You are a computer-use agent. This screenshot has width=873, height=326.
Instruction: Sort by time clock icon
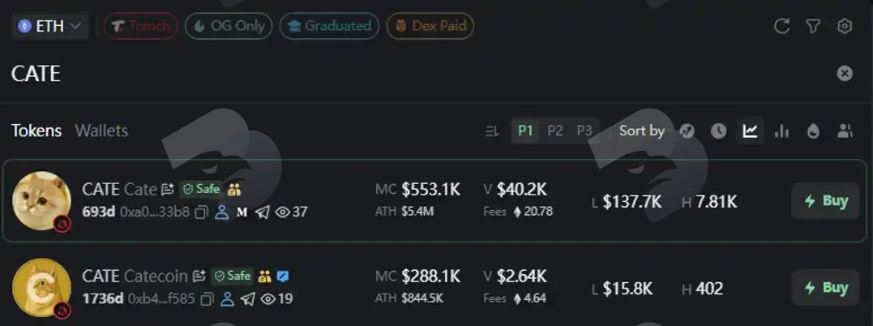718,131
